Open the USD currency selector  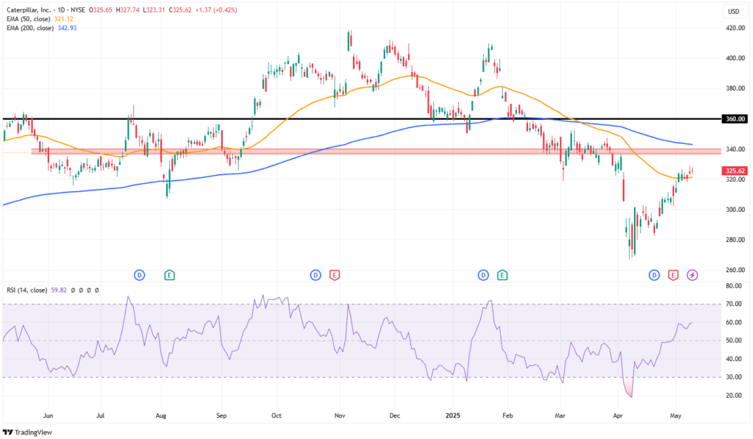[x=733, y=12]
